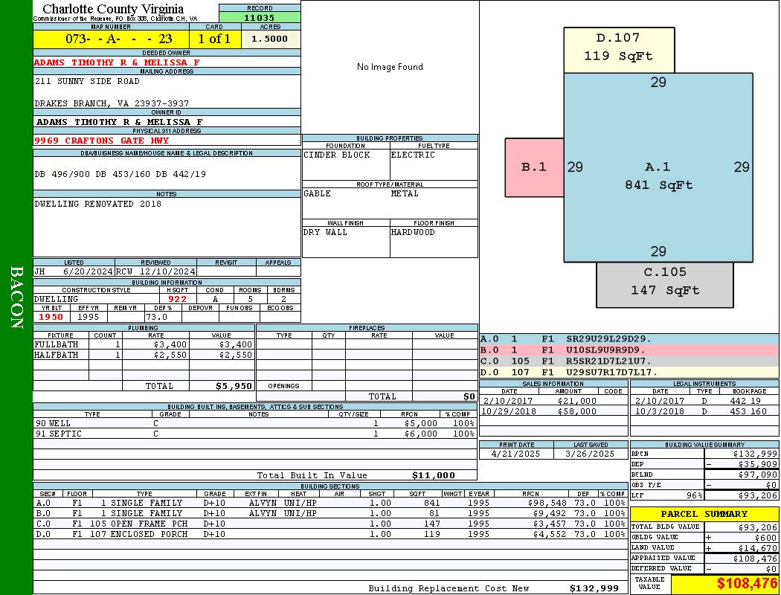Select the yellow PARCEL SUMMARY header

[704, 514]
